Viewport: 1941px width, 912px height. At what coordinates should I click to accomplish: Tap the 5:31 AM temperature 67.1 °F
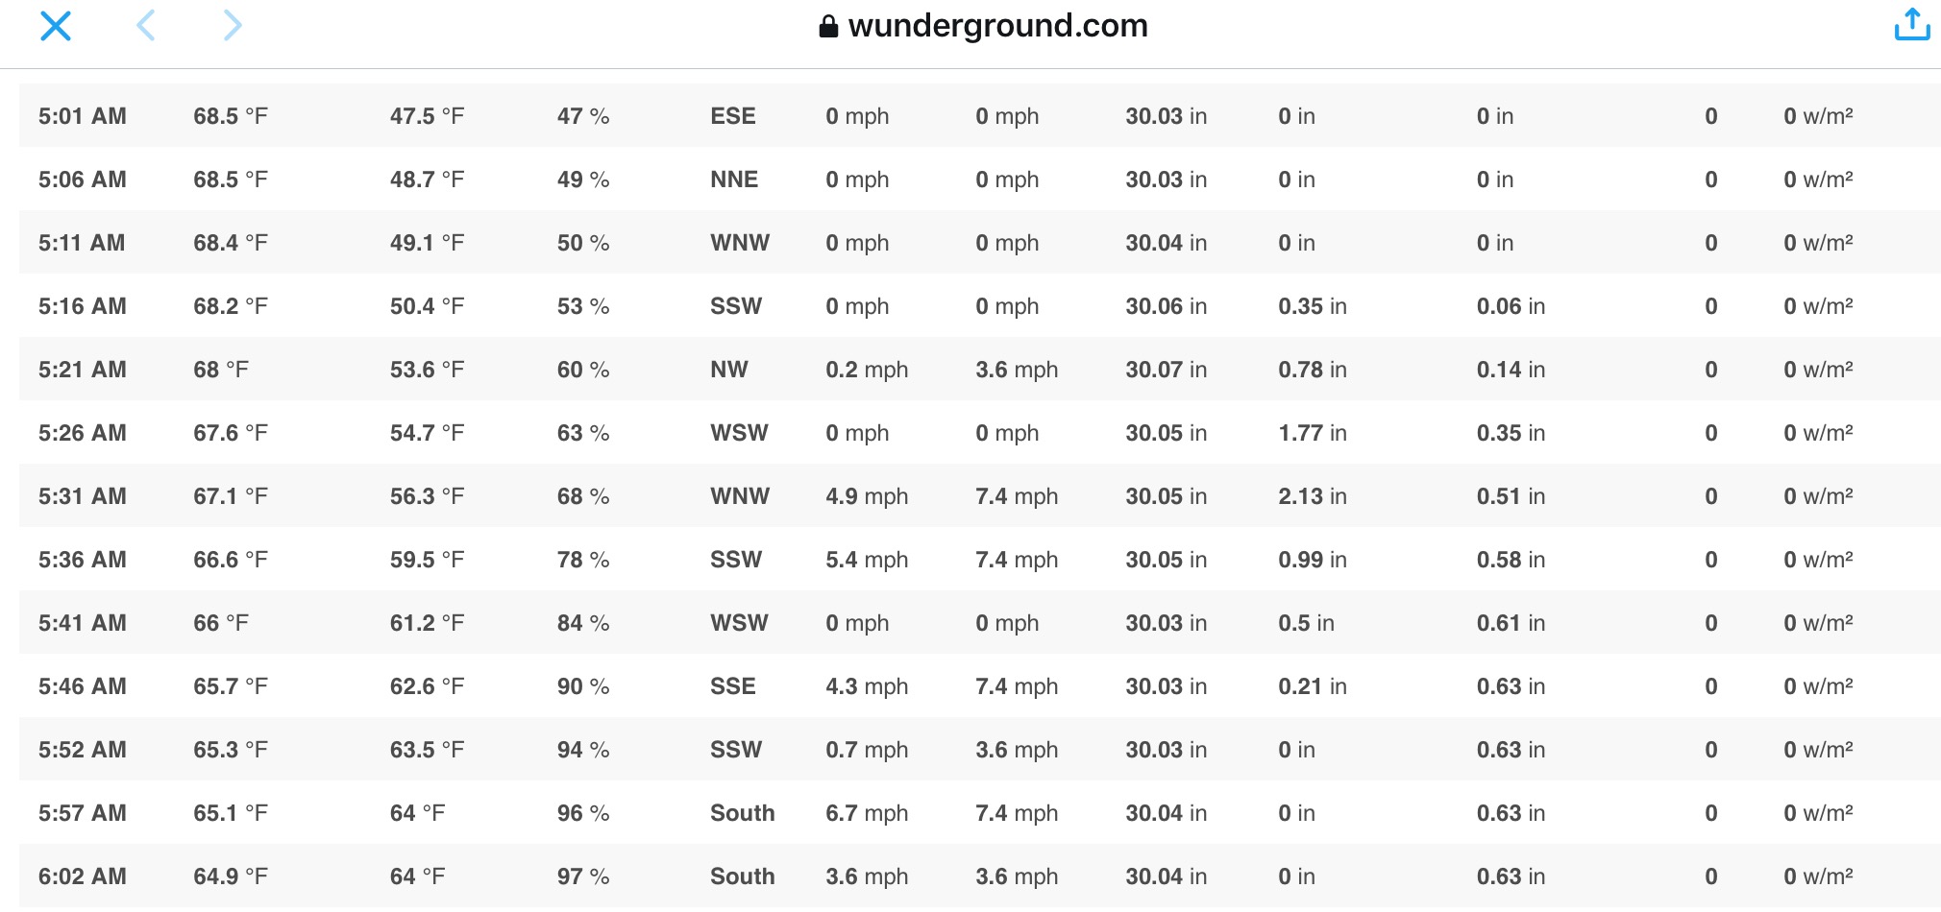[231, 496]
